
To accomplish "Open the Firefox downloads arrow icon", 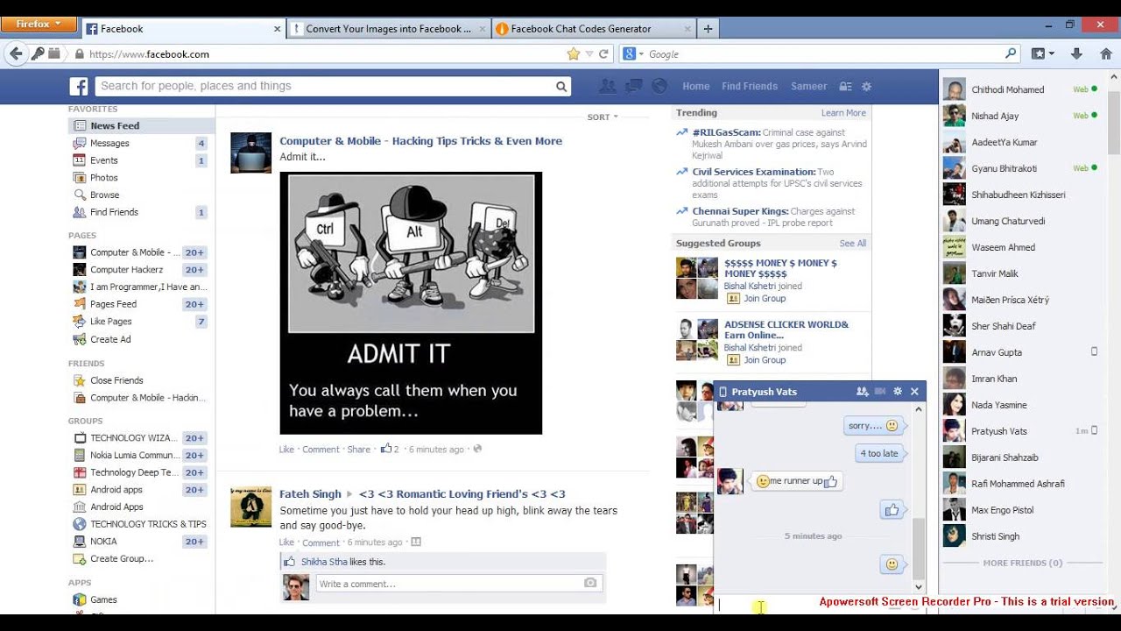I will point(1077,53).
